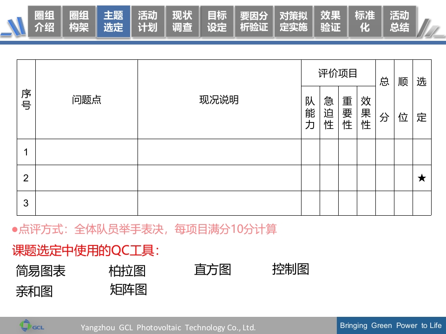Screen dimensions: 446x334
Task: Open the 目标设定 section
Action: 216,21
